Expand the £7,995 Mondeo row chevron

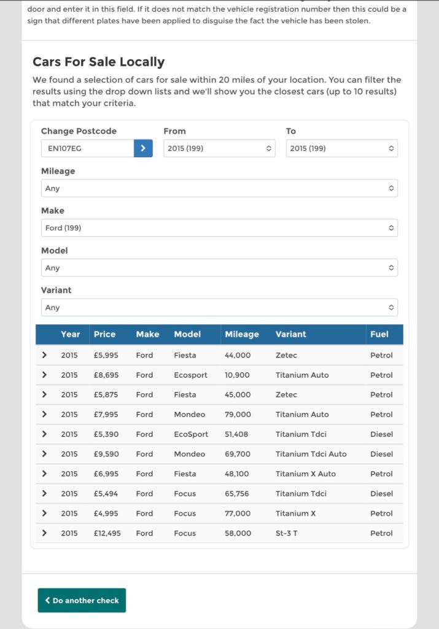44,415
